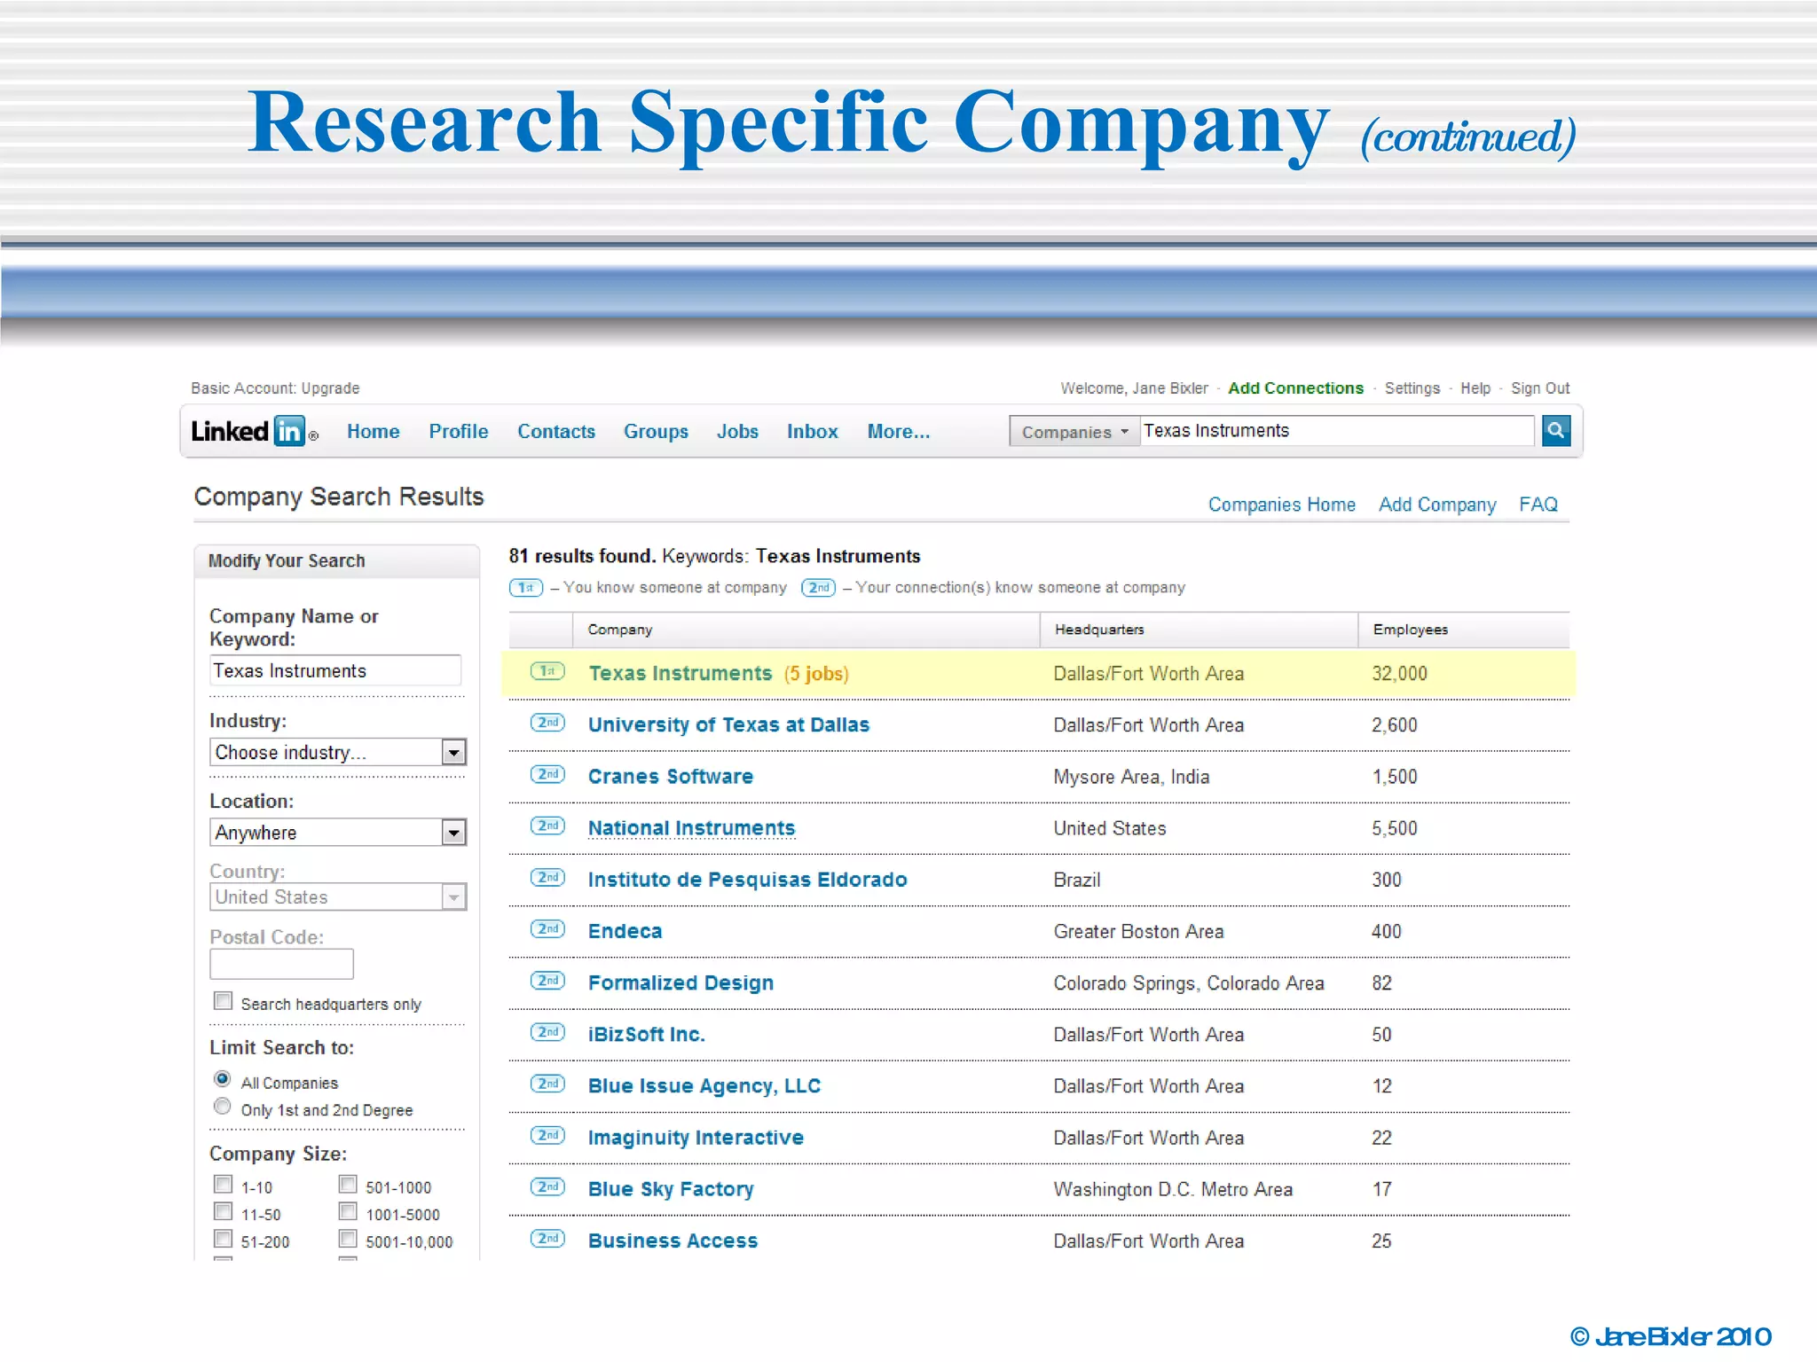Open the Country United States dropdown
1817x1362 pixels.
(x=338, y=896)
